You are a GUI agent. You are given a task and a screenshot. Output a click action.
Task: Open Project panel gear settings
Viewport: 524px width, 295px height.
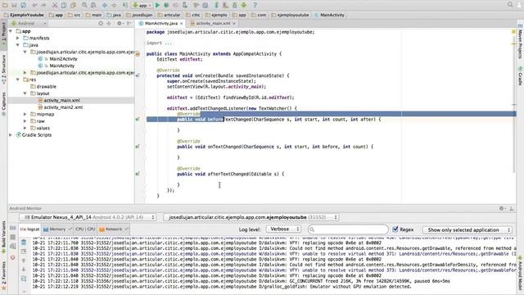(x=120, y=23)
